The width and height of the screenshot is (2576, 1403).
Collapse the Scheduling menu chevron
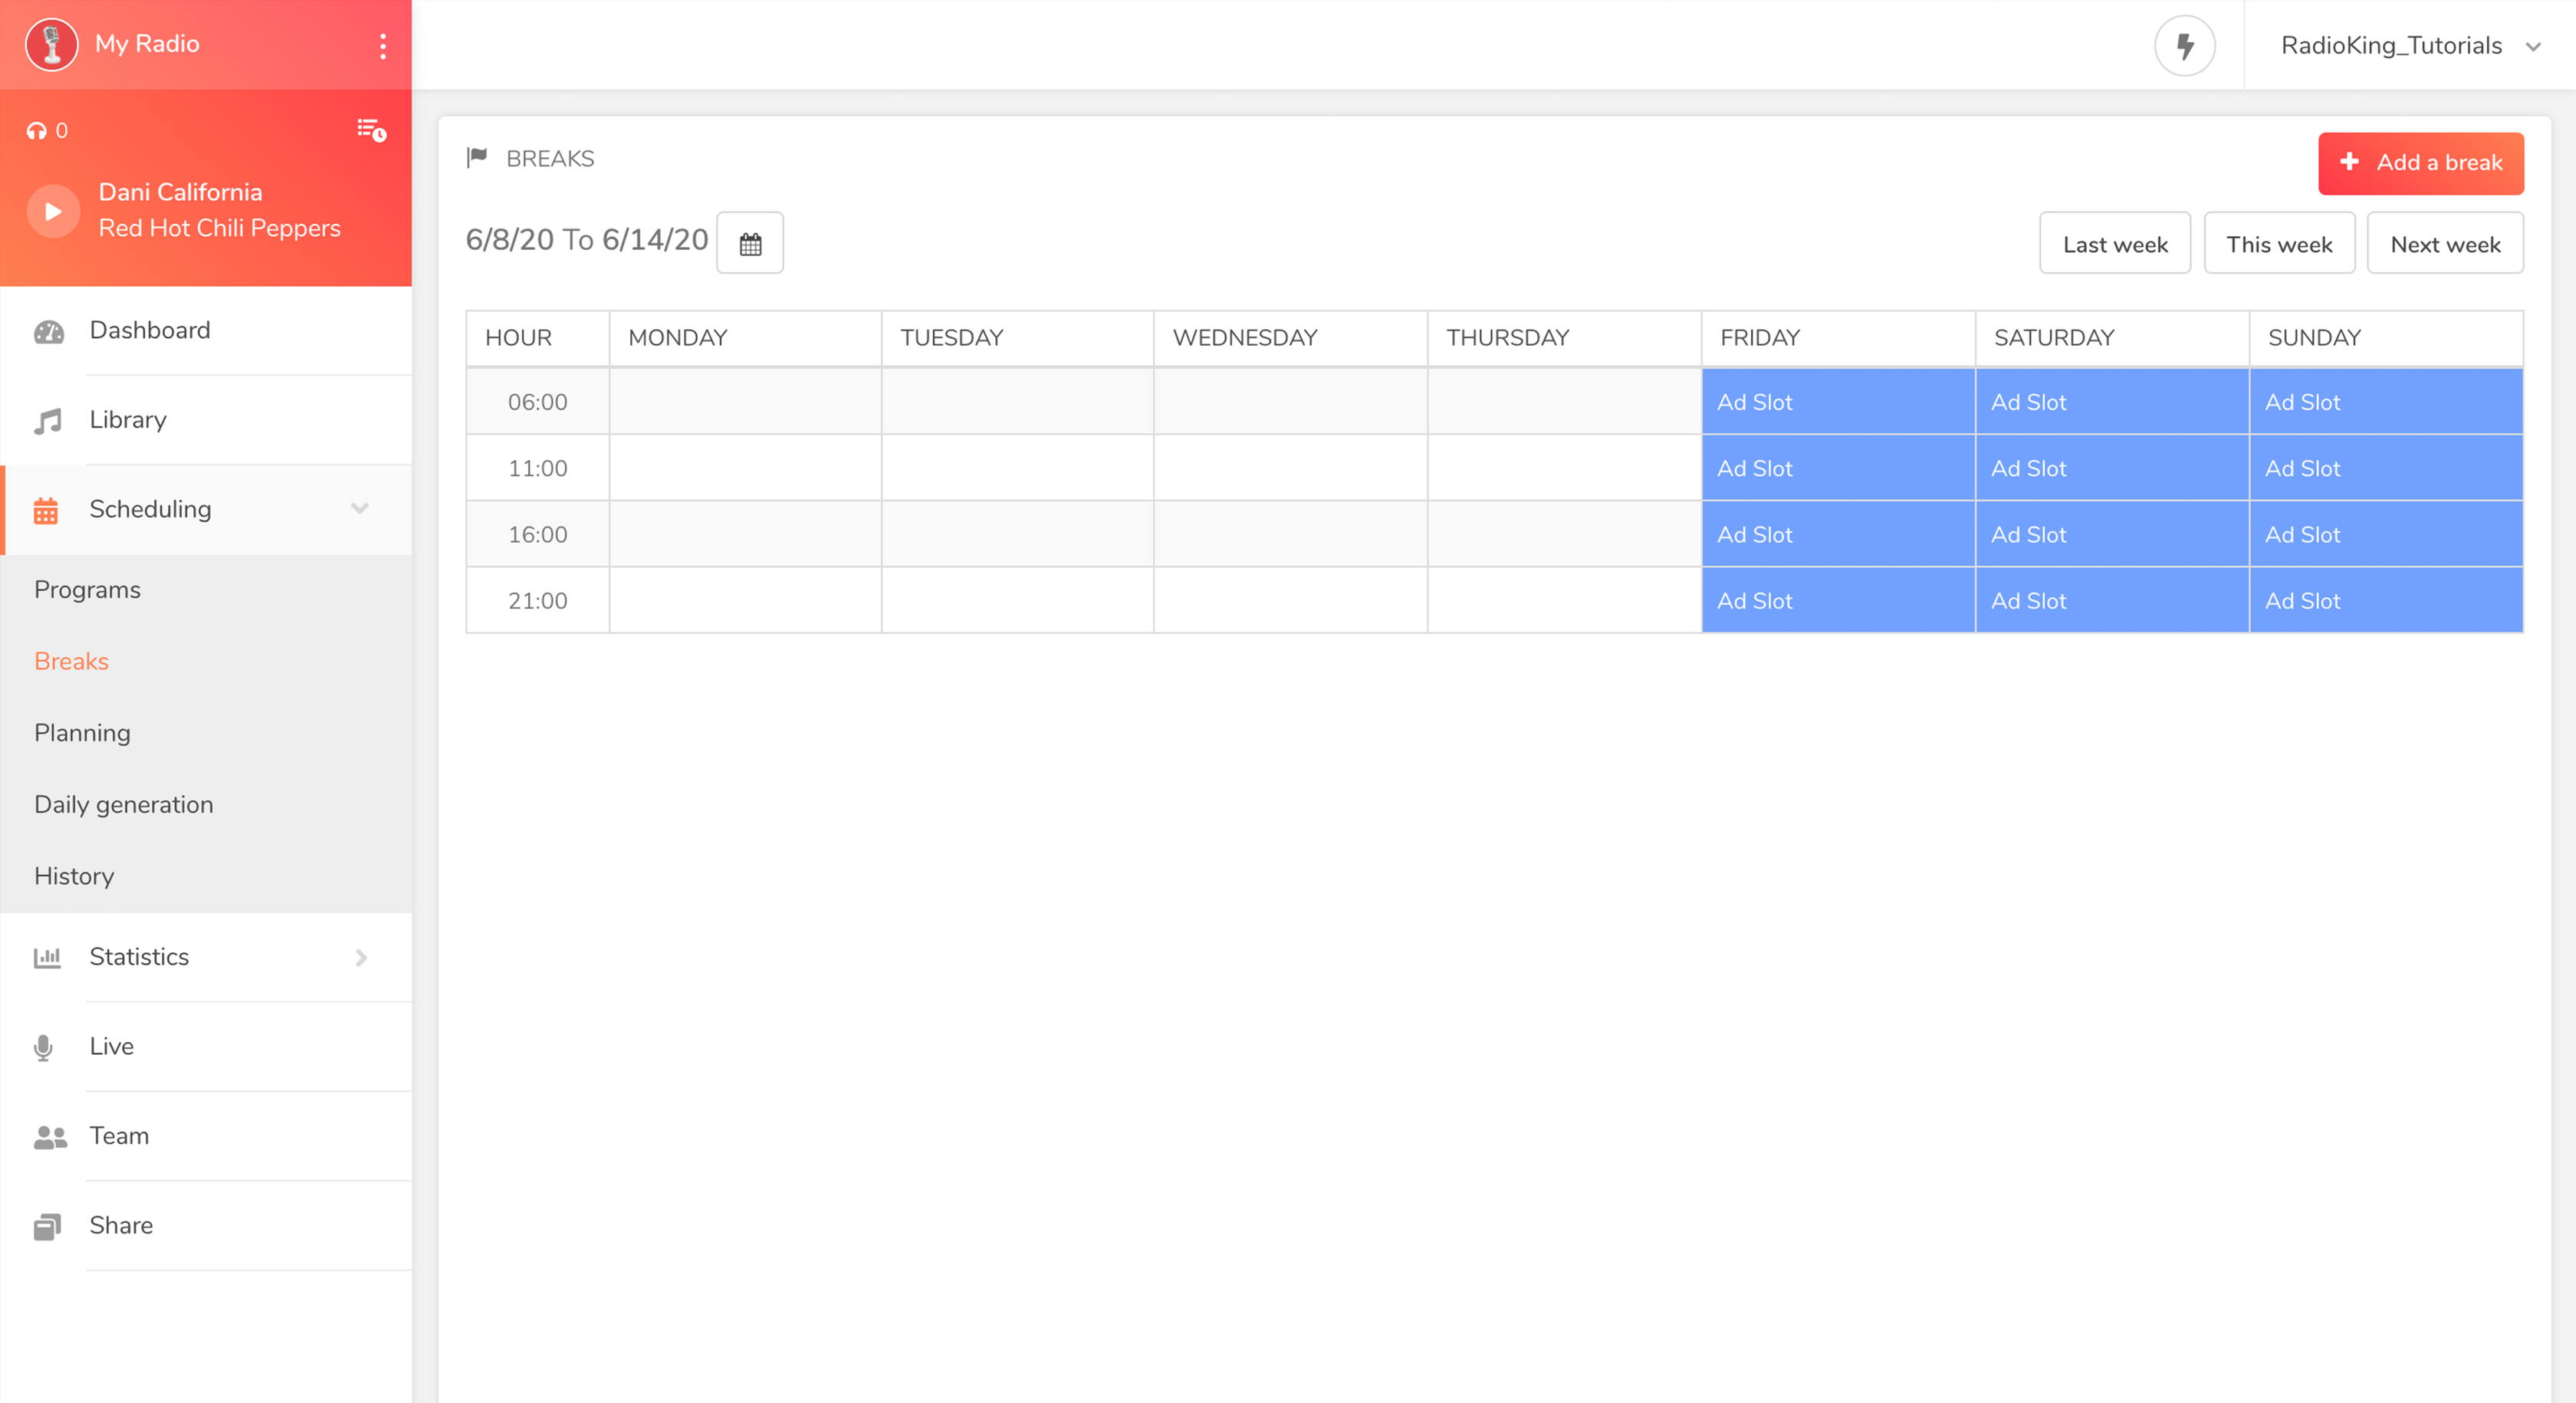pos(360,509)
